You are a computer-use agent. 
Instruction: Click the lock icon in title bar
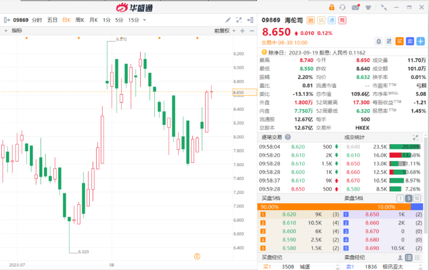[332, 7]
